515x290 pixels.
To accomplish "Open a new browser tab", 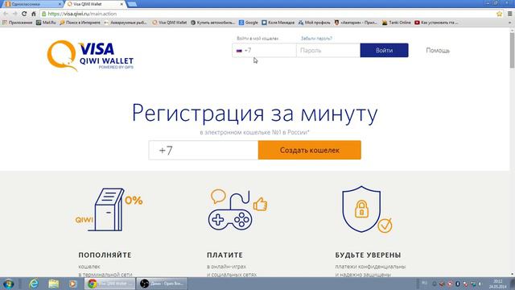I will [x=132, y=4].
